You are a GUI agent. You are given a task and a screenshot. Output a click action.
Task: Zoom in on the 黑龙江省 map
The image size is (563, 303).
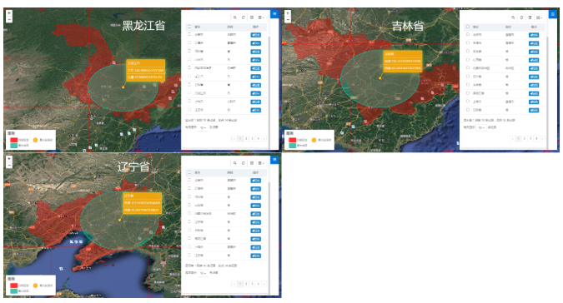9,13
